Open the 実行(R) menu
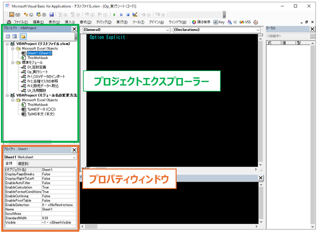The image size is (317, 233). click(x=122, y=22)
